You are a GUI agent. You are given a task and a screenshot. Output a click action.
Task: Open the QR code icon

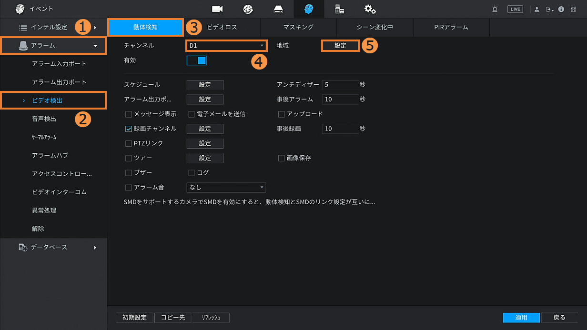pyautogui.click(x=573, y=9)
